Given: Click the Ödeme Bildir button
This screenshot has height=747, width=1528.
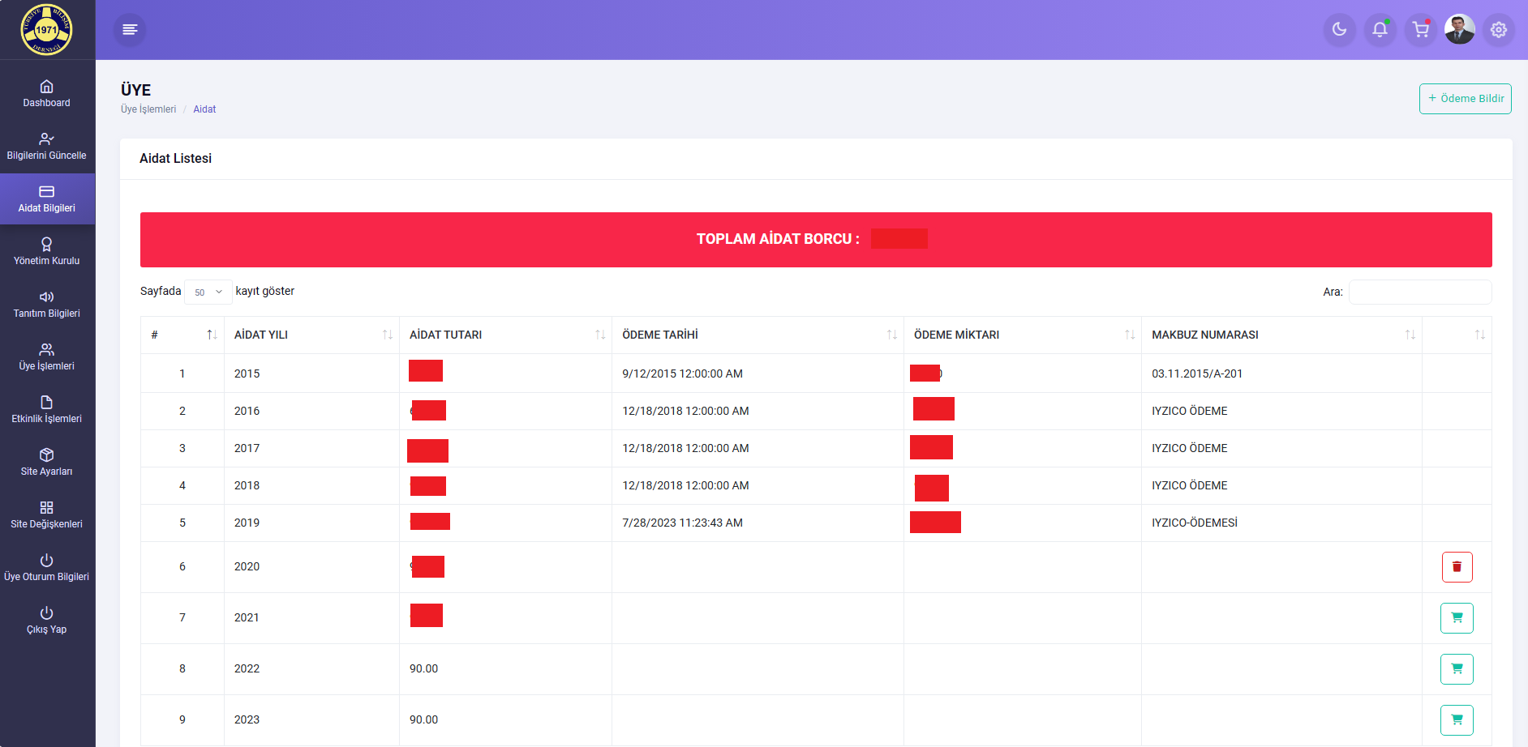Looking at the screenshot, I should [1465, 99].
